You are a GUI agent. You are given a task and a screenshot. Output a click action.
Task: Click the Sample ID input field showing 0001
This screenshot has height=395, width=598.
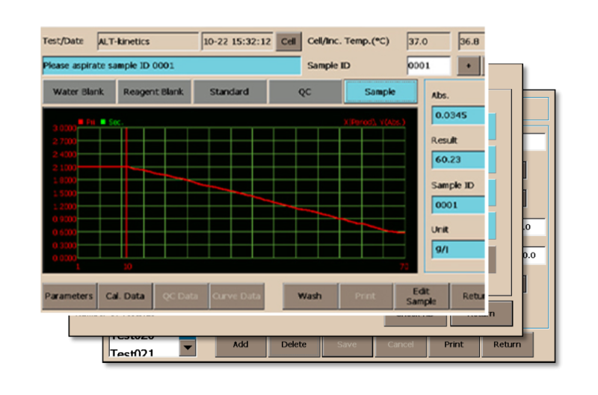pos(428,66)
